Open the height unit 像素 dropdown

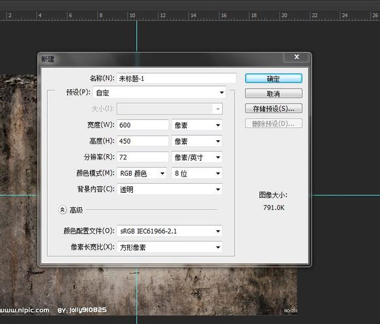pos(197,141)
